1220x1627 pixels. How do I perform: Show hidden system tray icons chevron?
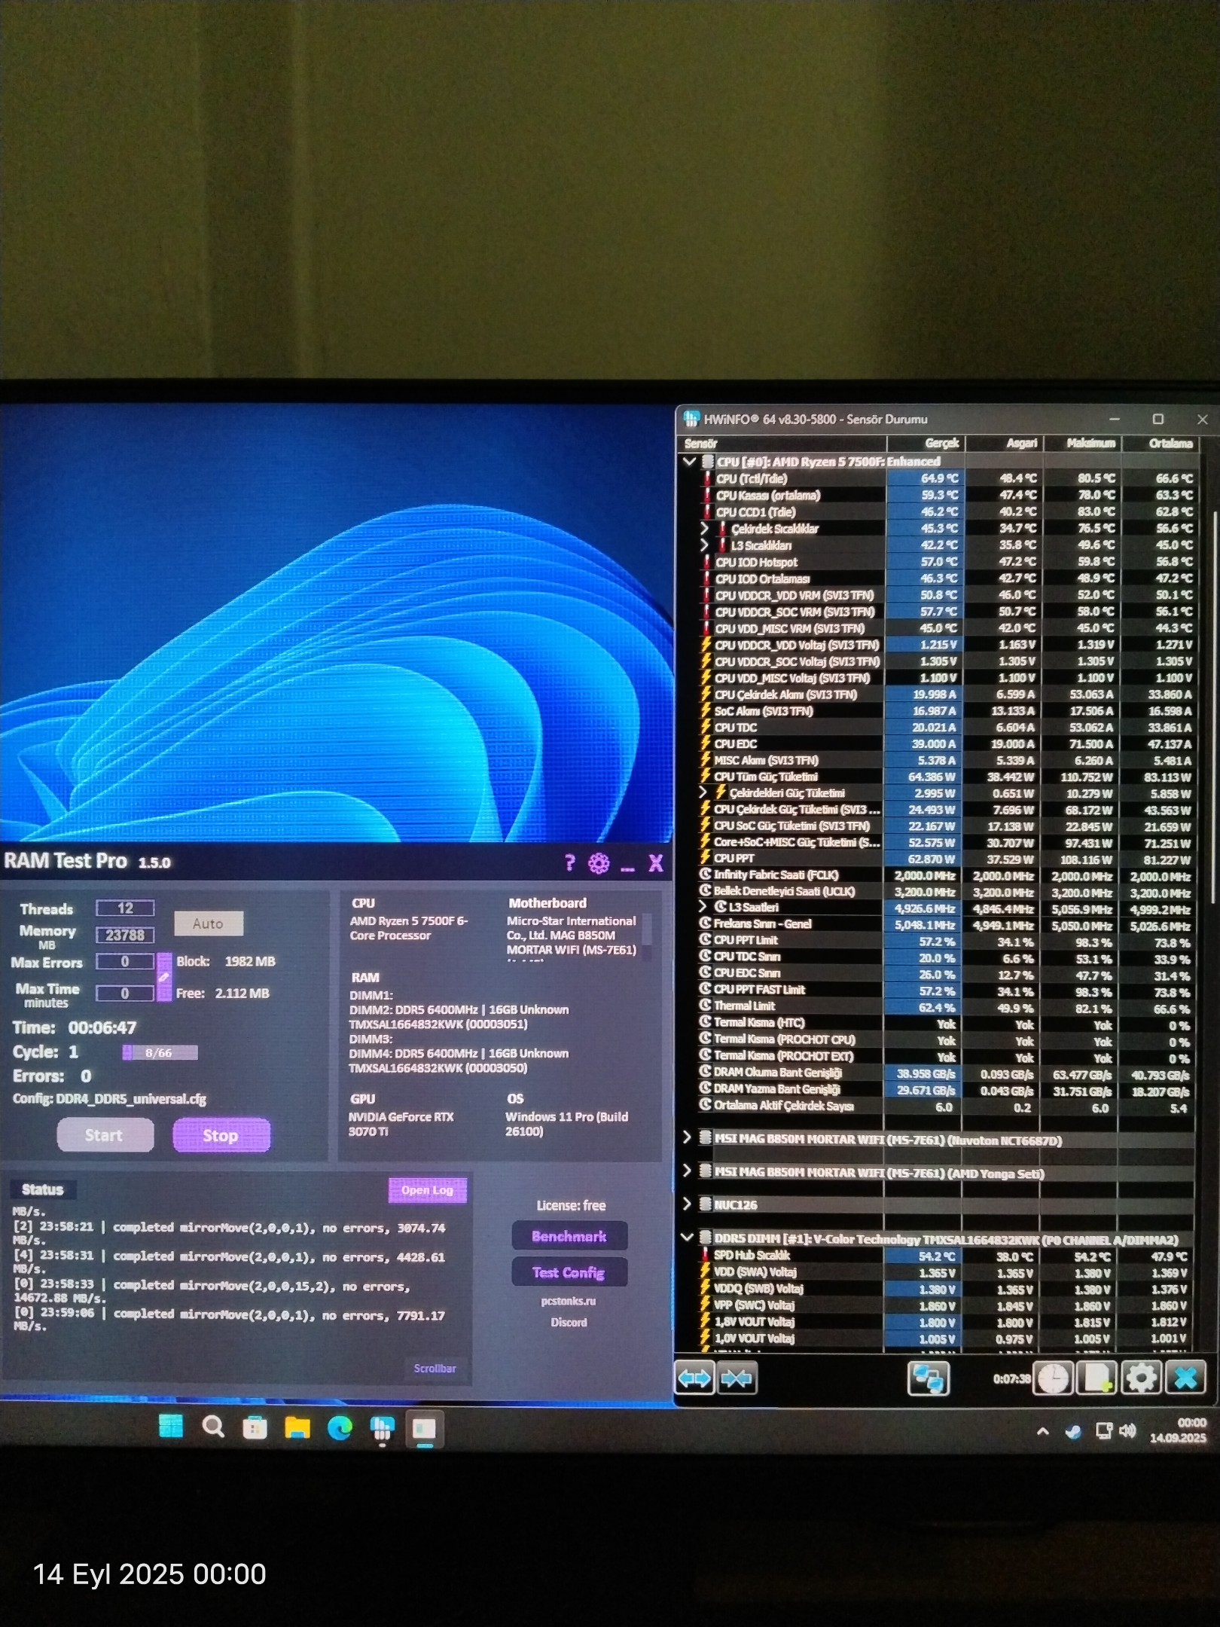pyautogui.click(x=1043, y=1432)
